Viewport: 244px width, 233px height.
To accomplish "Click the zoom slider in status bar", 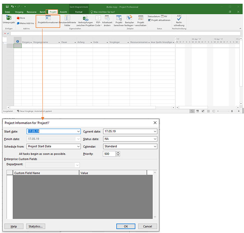I will pyautogui.click(x=232, y=111).
